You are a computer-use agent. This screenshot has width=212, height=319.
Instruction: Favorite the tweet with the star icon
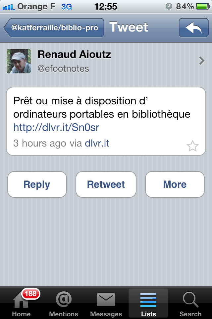point(192,146)
